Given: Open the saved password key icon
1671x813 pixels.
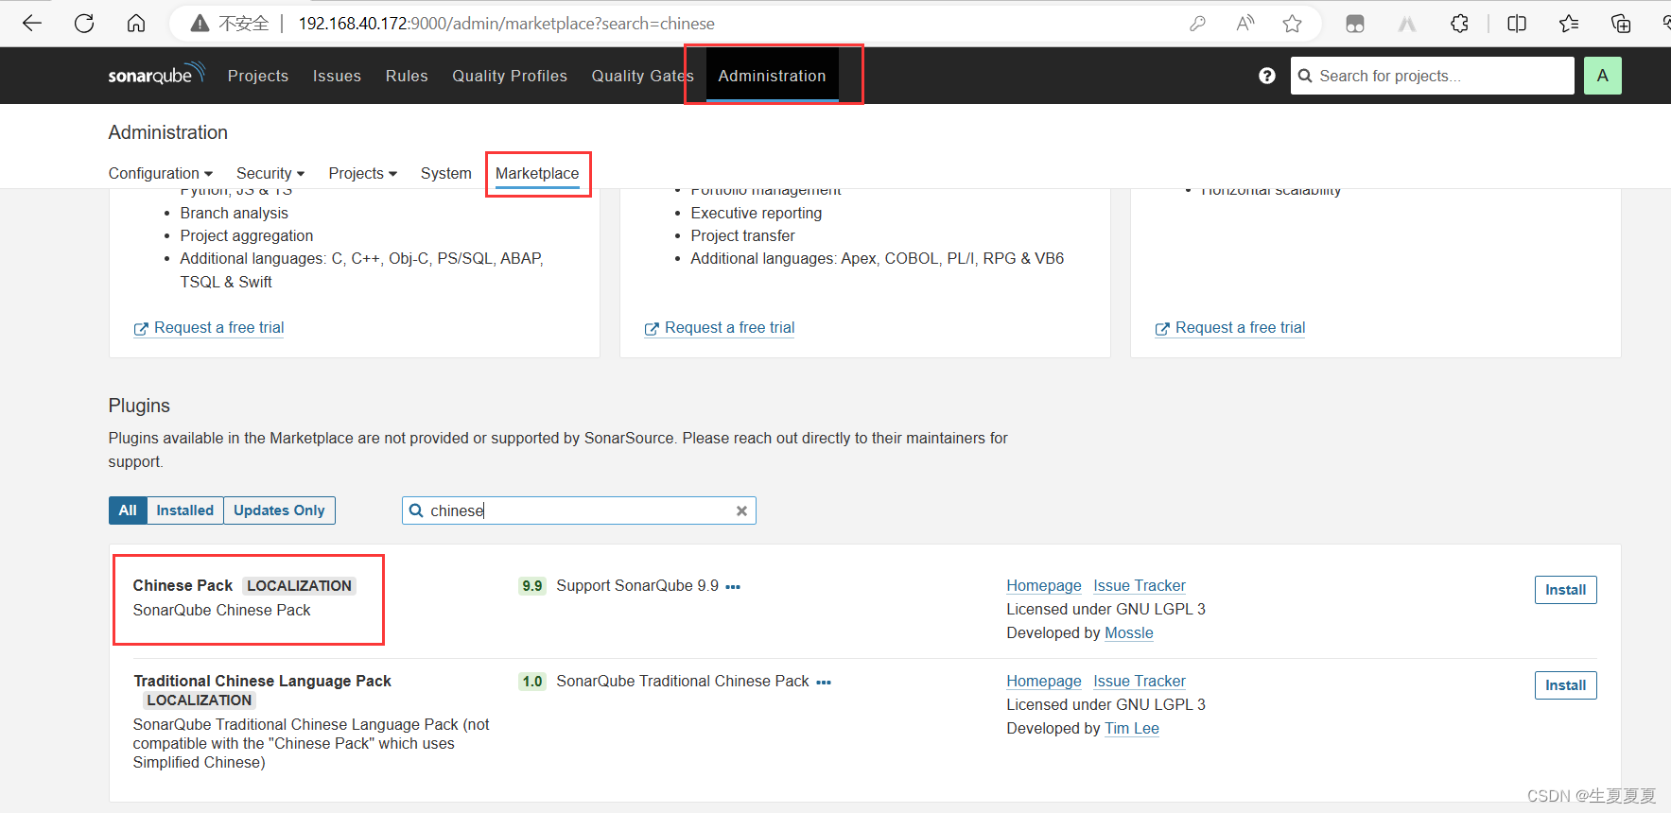Looking at the screenshot, I should (1197, 24).
